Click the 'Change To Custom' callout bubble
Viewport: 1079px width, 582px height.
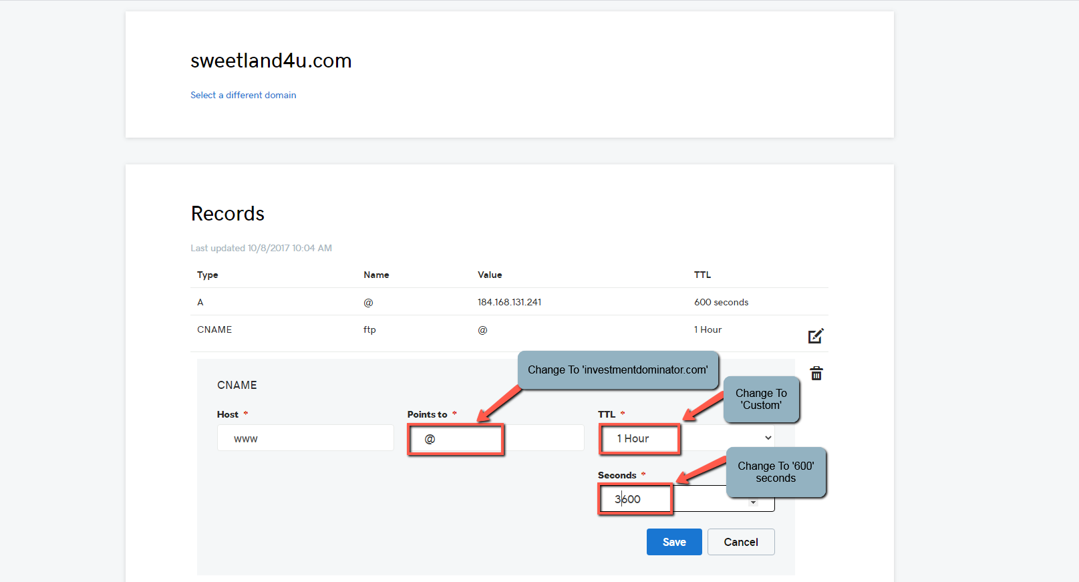(761, 399)
